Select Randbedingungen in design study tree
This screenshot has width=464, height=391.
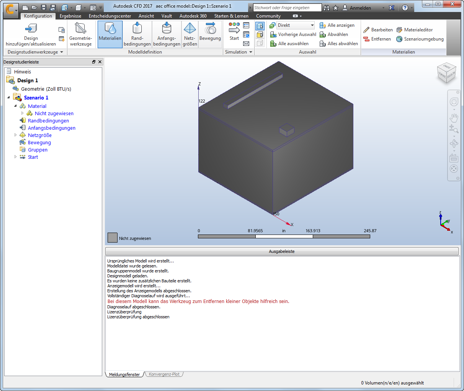coord(48,121)
